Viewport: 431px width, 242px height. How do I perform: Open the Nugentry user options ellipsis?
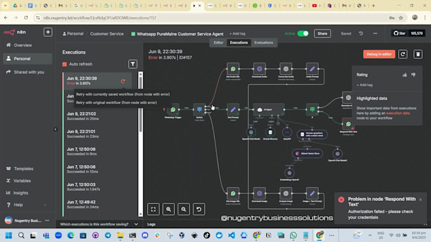[x=48, y=221]
